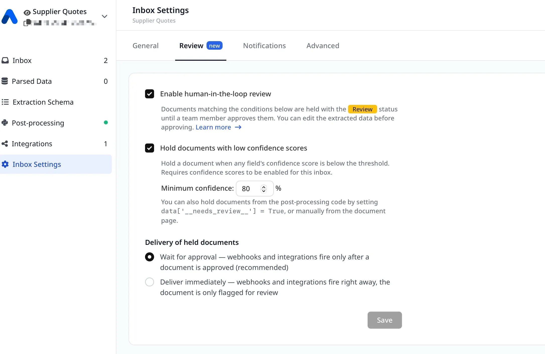Click the data['__needs_review__'] = True code text
This screenshot has height=354, width=545.
(223, 211)
